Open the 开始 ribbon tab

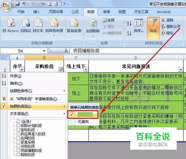pyautogui.click(x=21, y=12)
